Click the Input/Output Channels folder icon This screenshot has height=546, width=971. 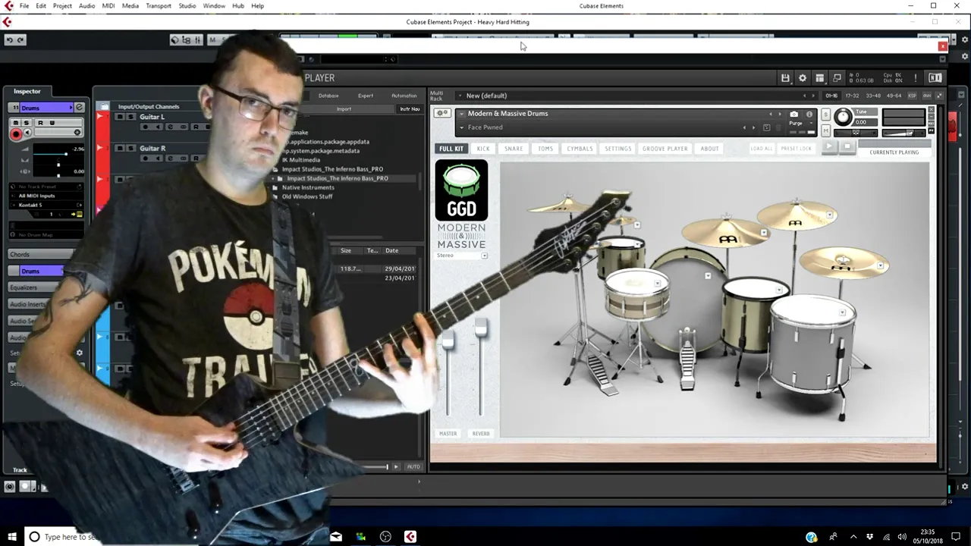(104, 107)
